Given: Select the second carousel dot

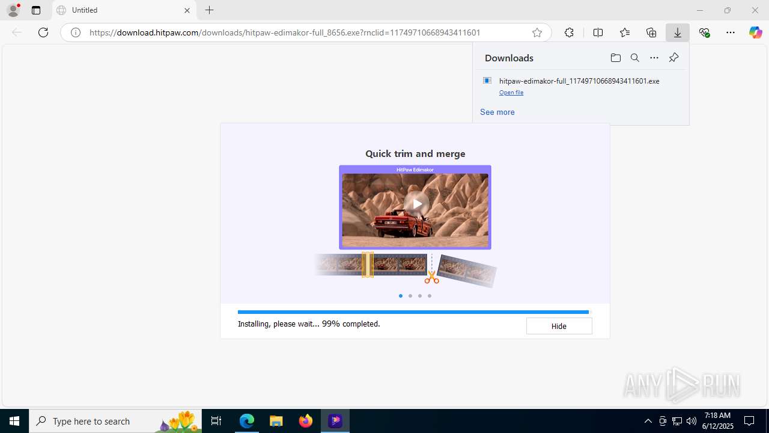Looking at the screenshot, I should pos(410,296).
